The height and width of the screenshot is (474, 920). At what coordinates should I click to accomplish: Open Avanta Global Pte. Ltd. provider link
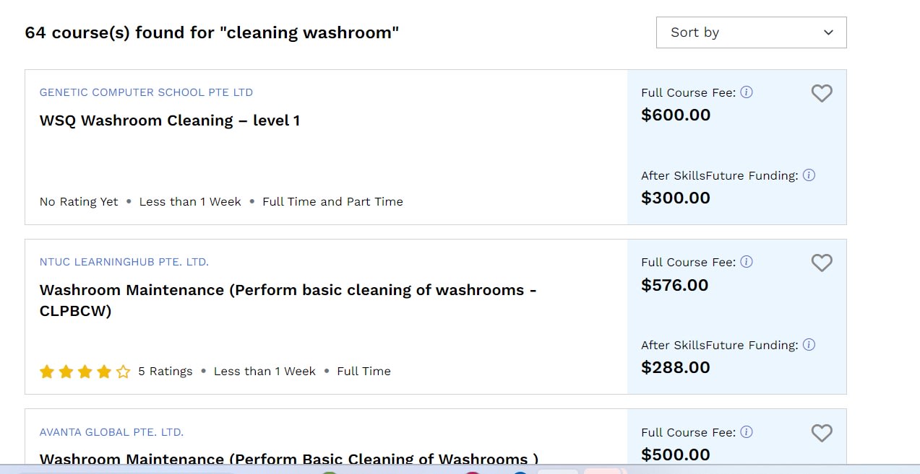[111, 432]
